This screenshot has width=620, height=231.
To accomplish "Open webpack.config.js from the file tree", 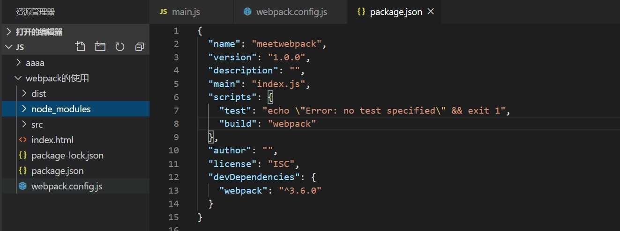I will [67, 186].
